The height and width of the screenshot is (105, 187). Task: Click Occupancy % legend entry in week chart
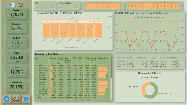click(x=157, y=18)
